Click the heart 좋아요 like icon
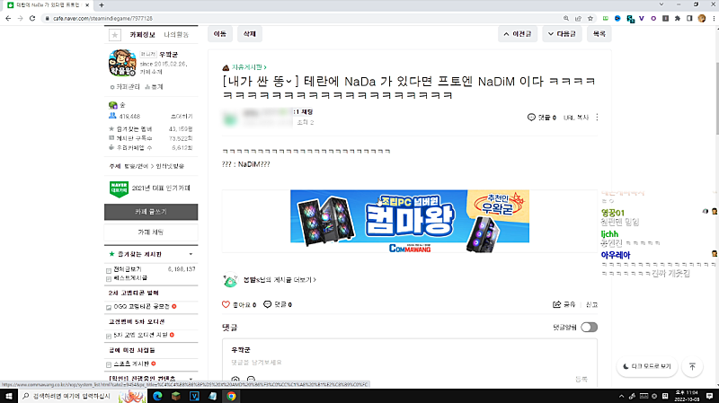Image resolution: width=719 pixels, height=403 pixels. point(226,304)
